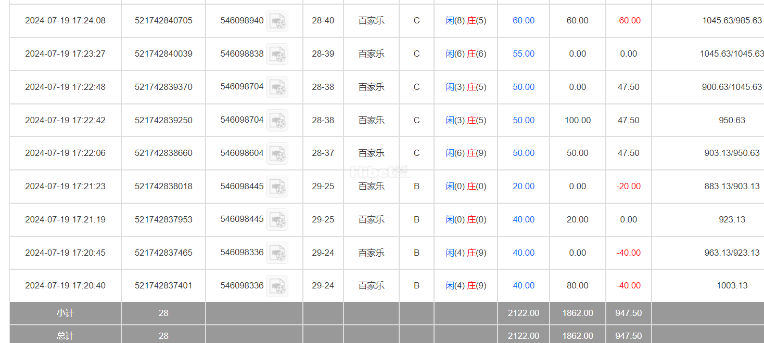Screen dimensions: 764x343
Task: Click the 总计 total row label
Action: click(x=65, y=336)
